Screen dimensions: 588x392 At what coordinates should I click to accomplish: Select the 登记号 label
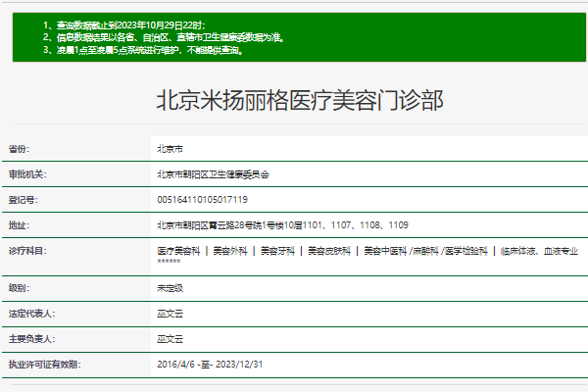click(x=24, y=200)
